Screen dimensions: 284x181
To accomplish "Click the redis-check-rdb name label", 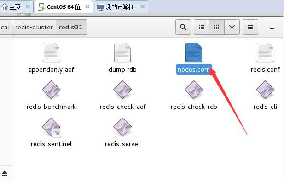I will (194, 107).
